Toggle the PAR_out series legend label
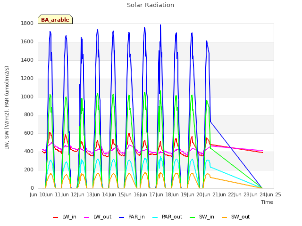Viewport: 302px width, 226px height. click(x=172, y=217)
